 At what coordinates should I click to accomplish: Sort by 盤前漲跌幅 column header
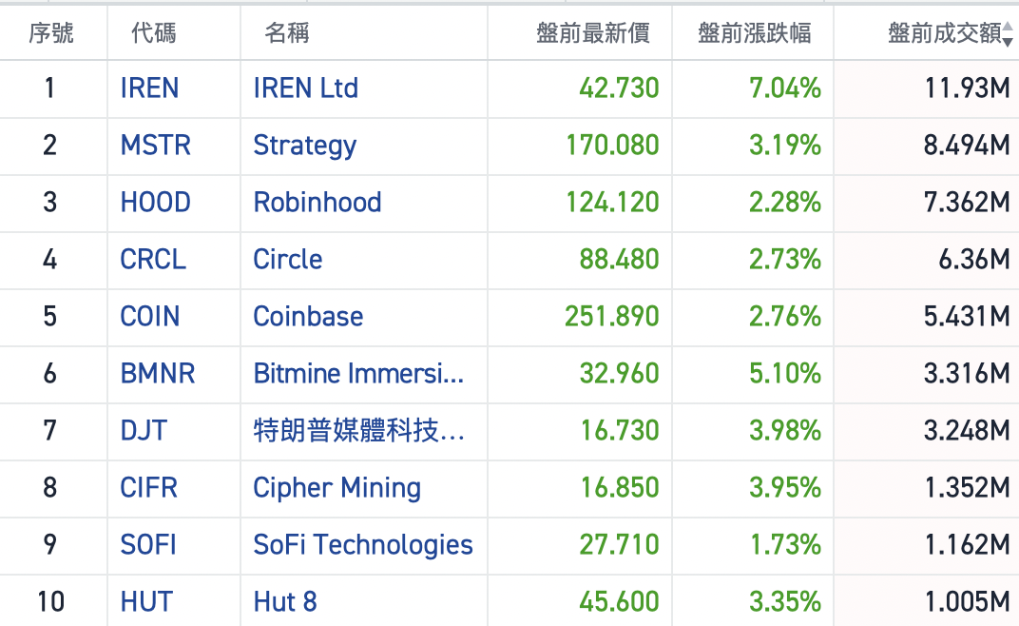754,34
